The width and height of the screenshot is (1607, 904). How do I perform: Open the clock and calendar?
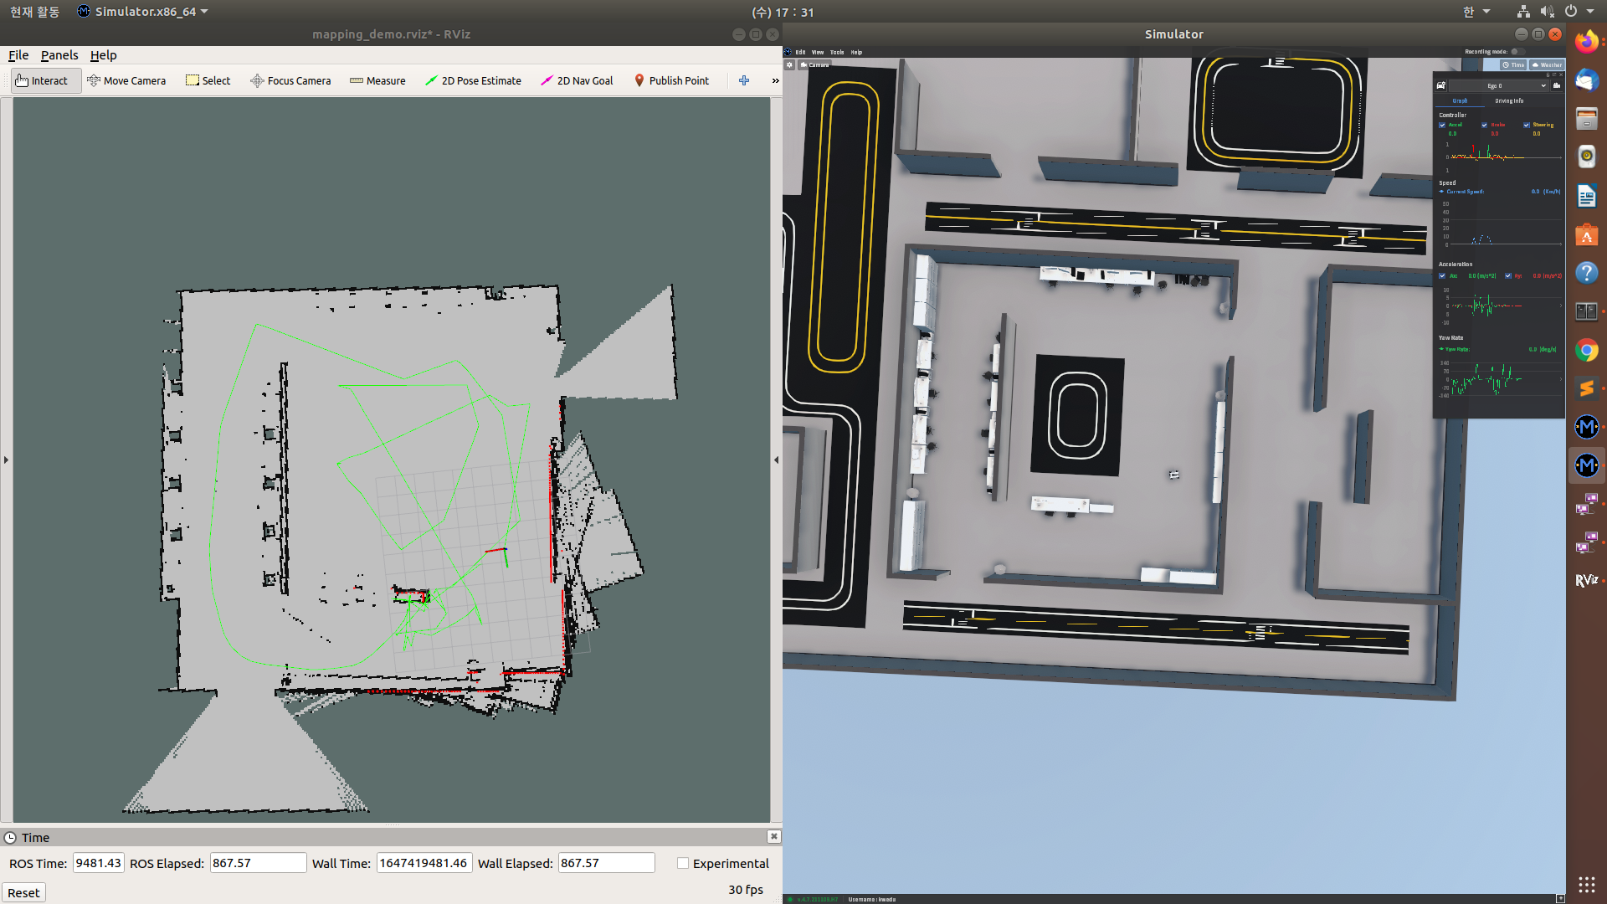783,12
